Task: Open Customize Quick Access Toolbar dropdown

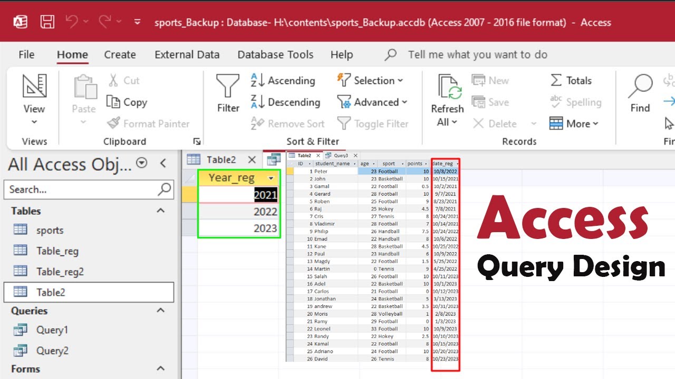Action: pyautogui.click(x=138, y=22)
